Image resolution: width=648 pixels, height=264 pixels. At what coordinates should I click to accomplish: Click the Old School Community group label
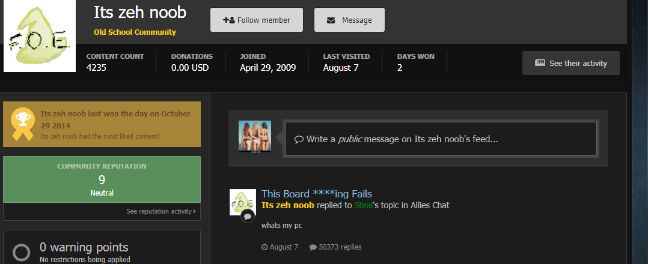135,32
